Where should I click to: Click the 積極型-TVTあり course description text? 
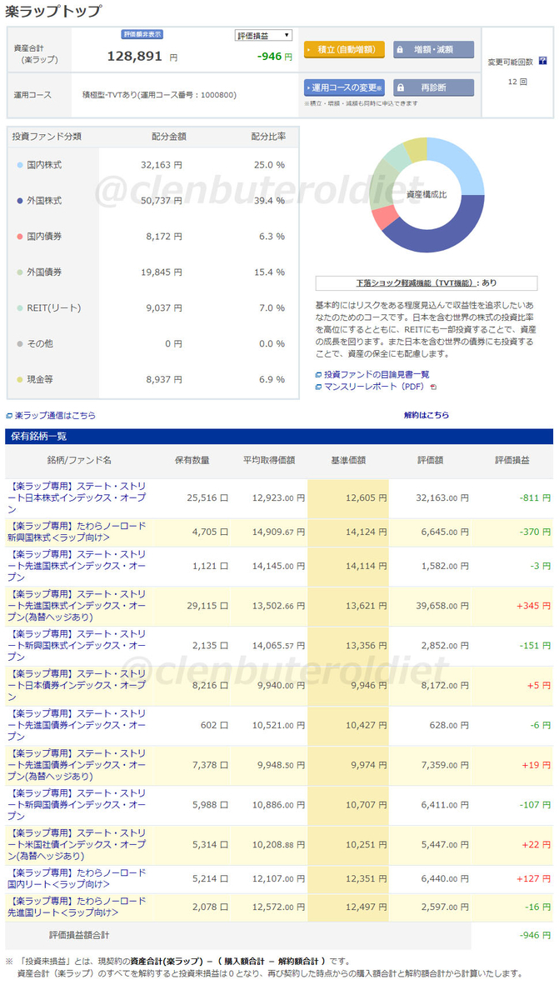[159, 95]
